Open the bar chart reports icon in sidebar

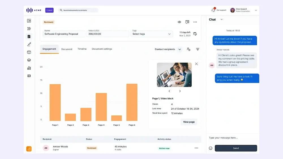click(x=29, y=68)
